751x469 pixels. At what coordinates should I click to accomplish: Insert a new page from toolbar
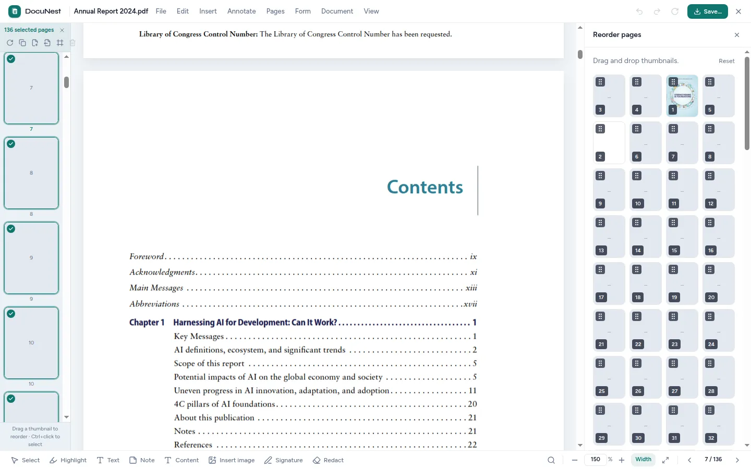click(x=35, y=43)
